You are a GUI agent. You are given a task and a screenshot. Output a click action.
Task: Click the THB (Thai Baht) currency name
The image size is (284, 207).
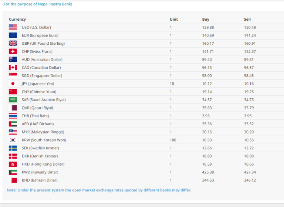click(x=35, y=116)
